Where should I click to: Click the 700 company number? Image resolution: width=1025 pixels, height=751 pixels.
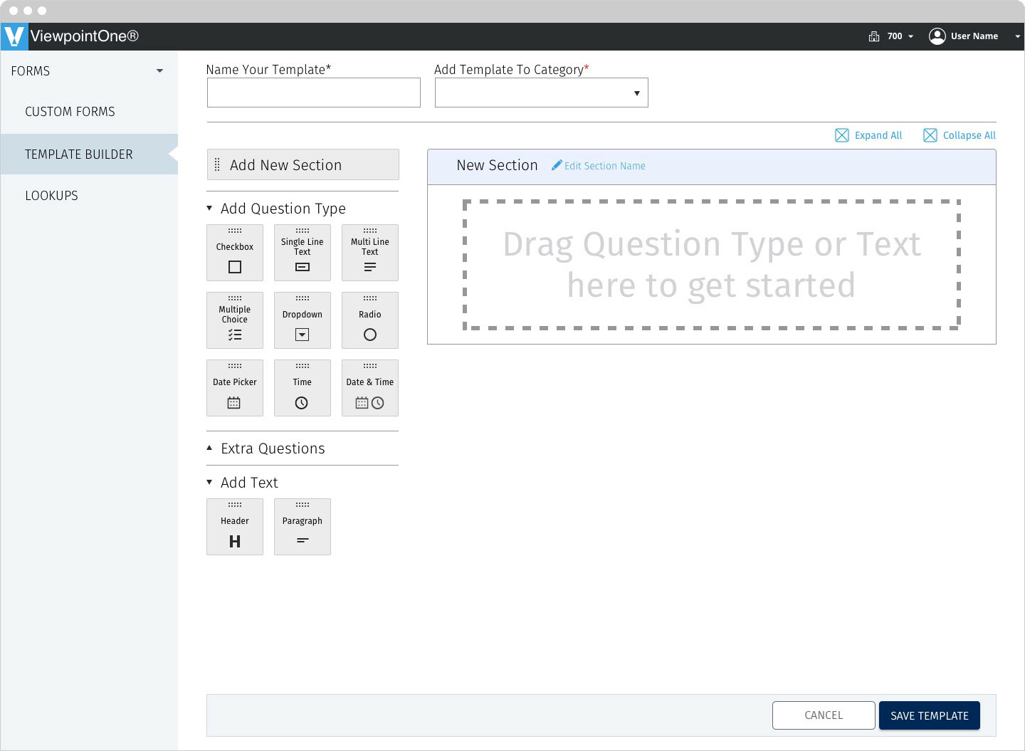(x=895, y=36)
